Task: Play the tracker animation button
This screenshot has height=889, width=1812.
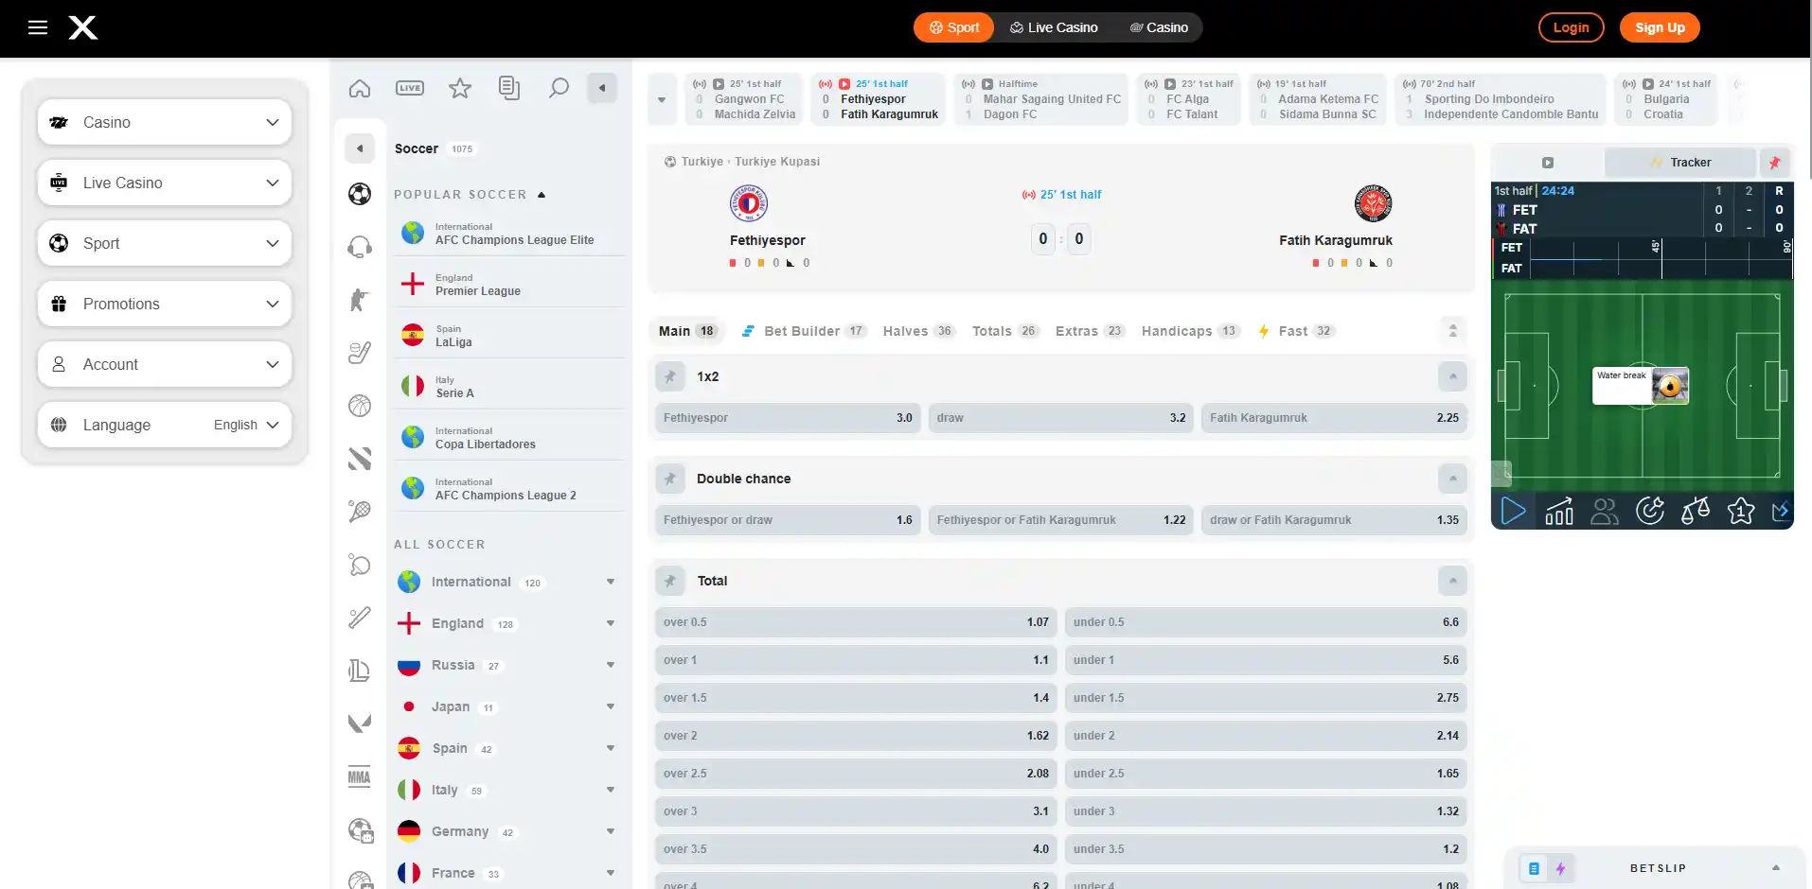Action: (x=1514, y=511)
